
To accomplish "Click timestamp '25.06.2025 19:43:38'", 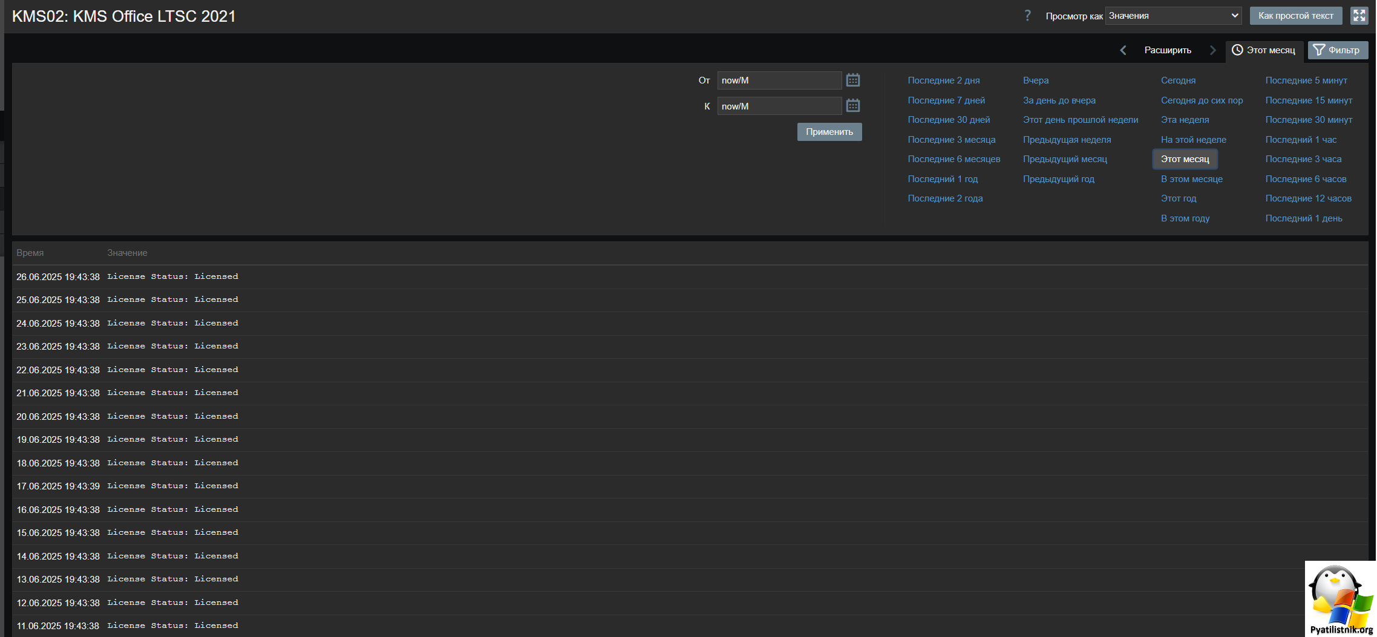I will (x=58, y=300).
